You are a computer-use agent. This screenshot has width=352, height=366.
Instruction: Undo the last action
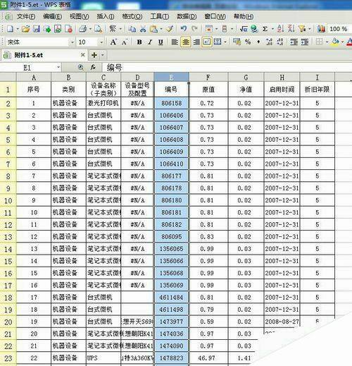point(184,29)
